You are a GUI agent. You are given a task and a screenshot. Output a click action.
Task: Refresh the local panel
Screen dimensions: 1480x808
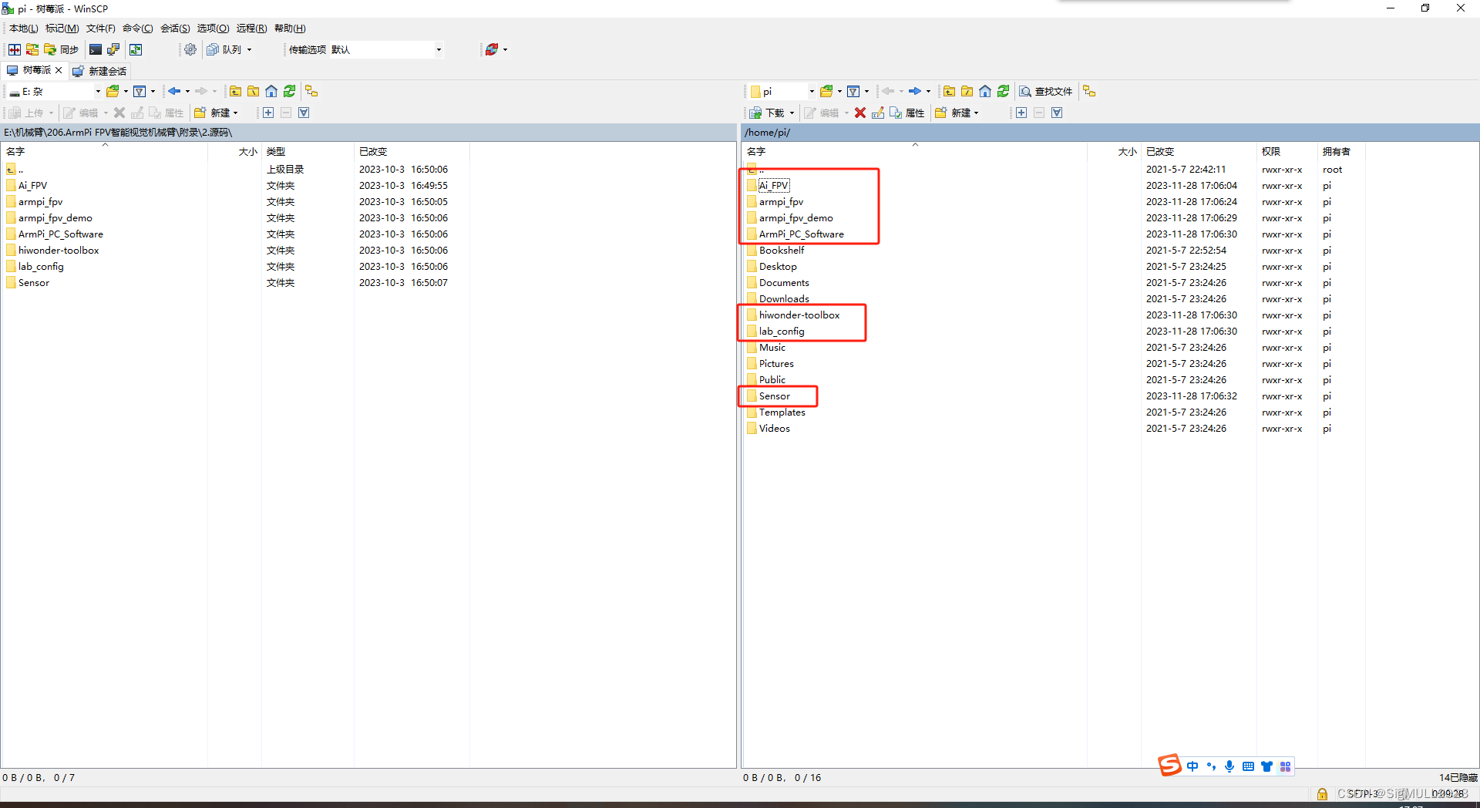(x=290, y=91)
